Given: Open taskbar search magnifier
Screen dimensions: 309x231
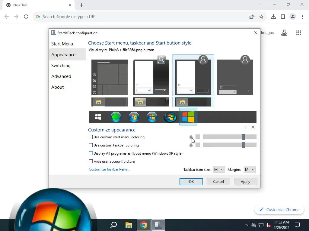Looking at the screenshot, I should click(113, 225).
